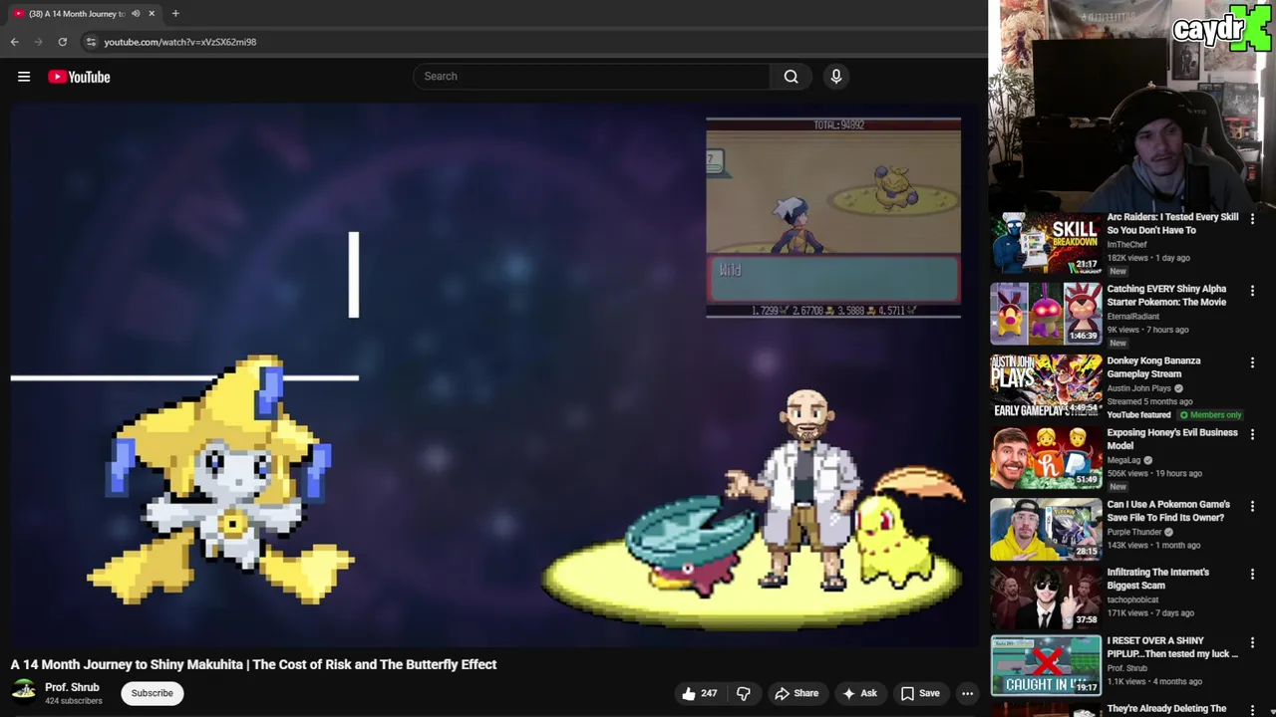Viewport: 1276px width, 717px height.
Task: Open the YouTube hamburger guide menu
Action: coord(24,77)
